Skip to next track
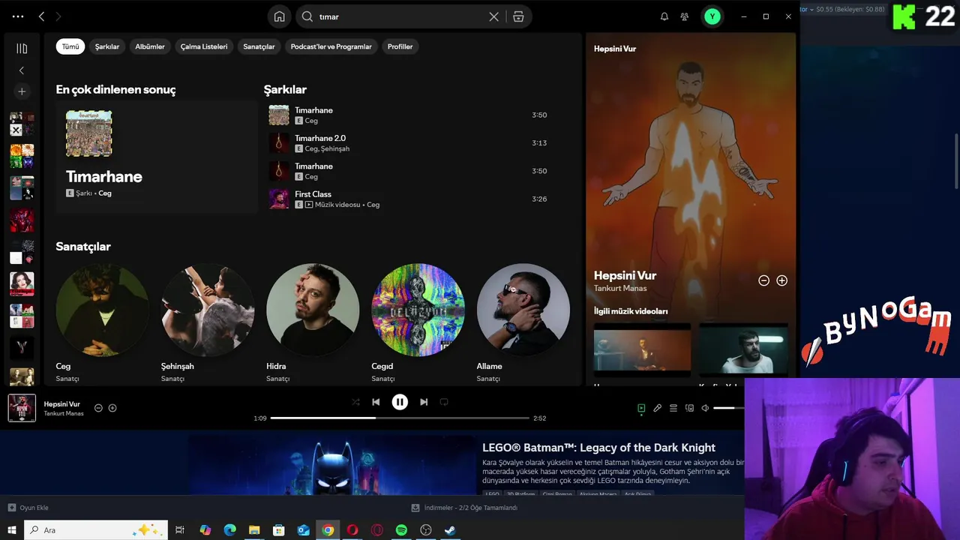 coord(424,402)
